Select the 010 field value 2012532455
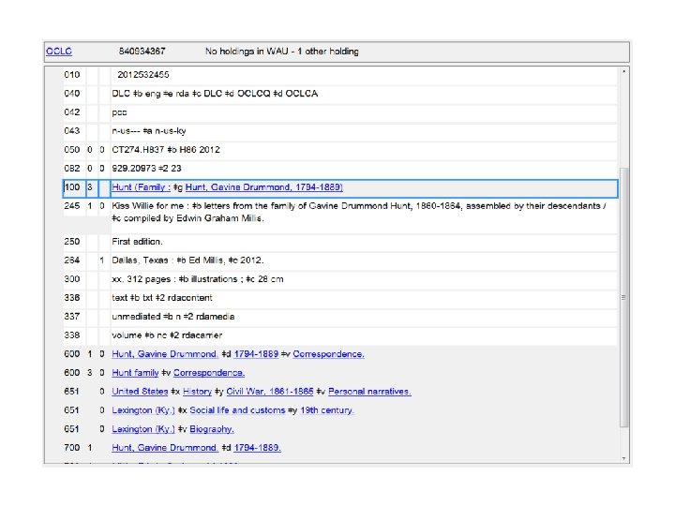Screen dimensions: 675x506 tap(143, 74)
